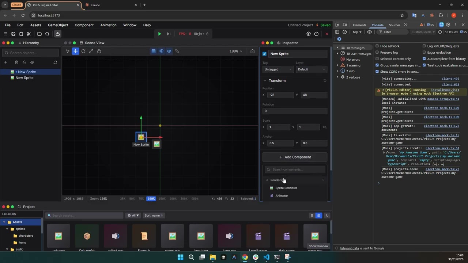
Task: Click the Add Component button
Action: pyautogui.click(x=295, y=157)
